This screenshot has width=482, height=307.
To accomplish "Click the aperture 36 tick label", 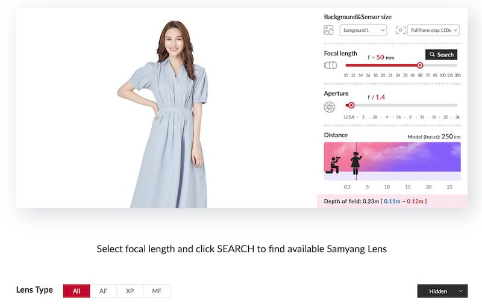I will (457, 117).
